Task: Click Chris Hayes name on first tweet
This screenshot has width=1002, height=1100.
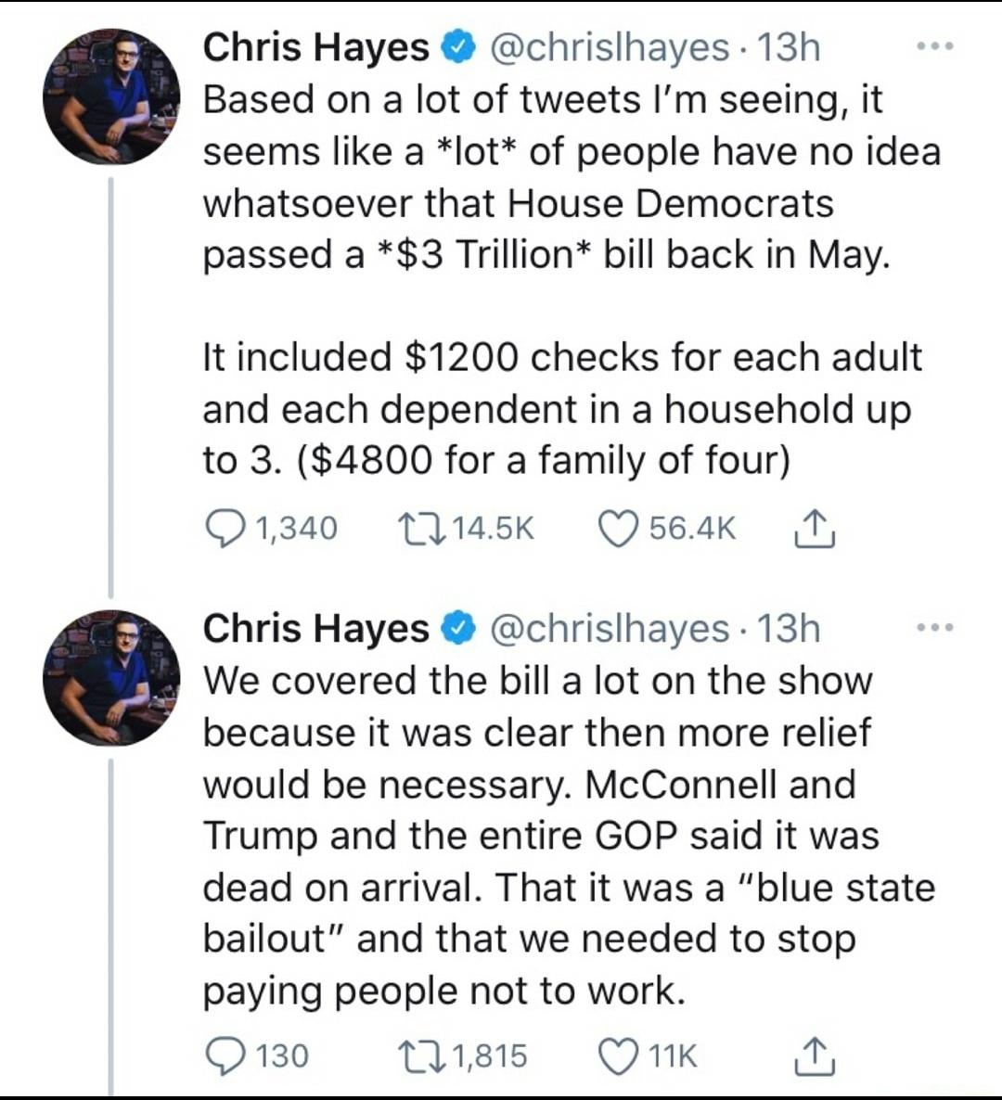Action: coord(315,47)
